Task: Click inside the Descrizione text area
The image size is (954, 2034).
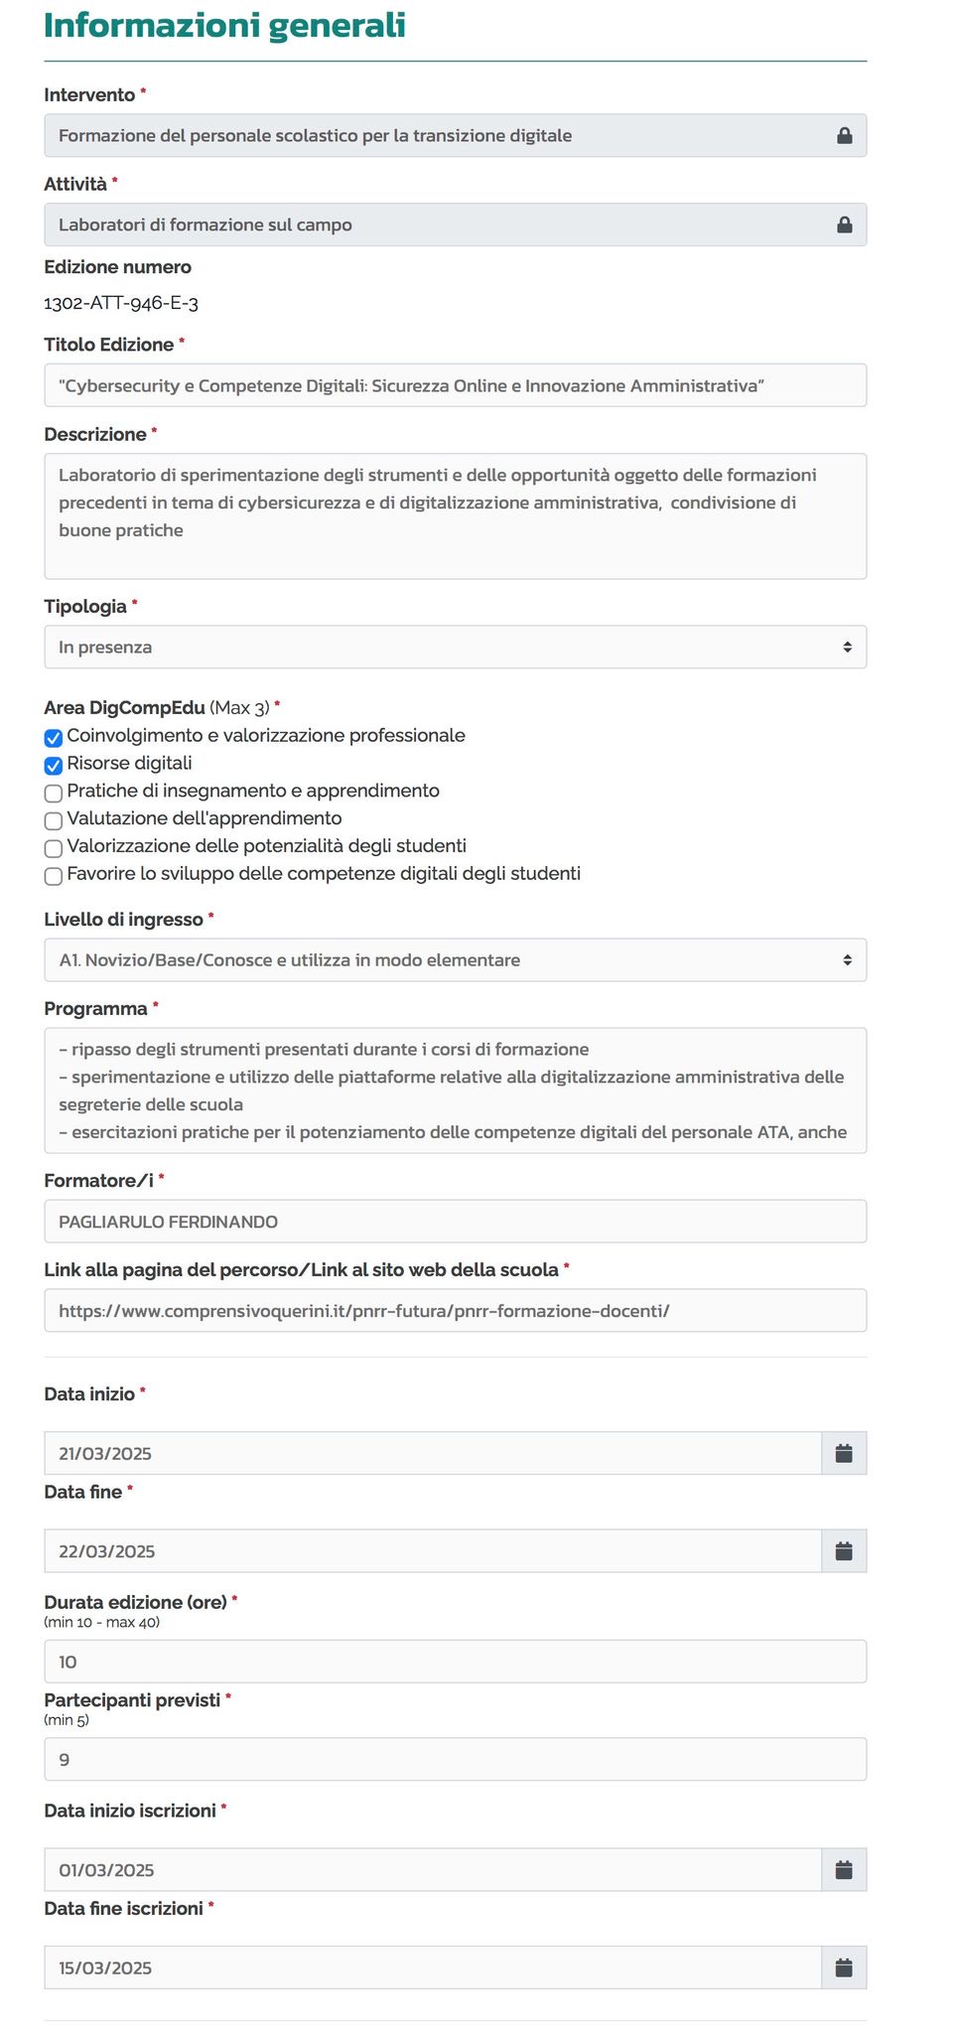Action: [x=456, y=516]
